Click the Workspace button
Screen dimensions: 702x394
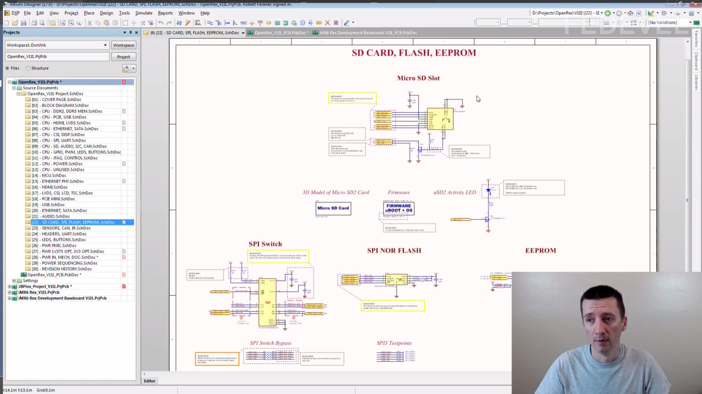pos(124,45)
